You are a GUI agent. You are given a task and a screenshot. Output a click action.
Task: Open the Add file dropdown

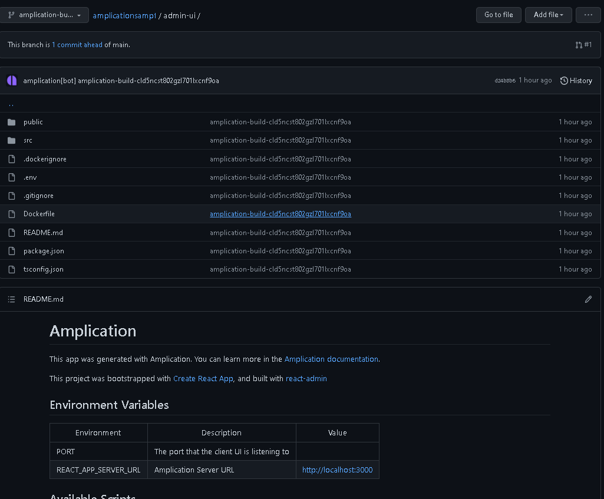548,15
